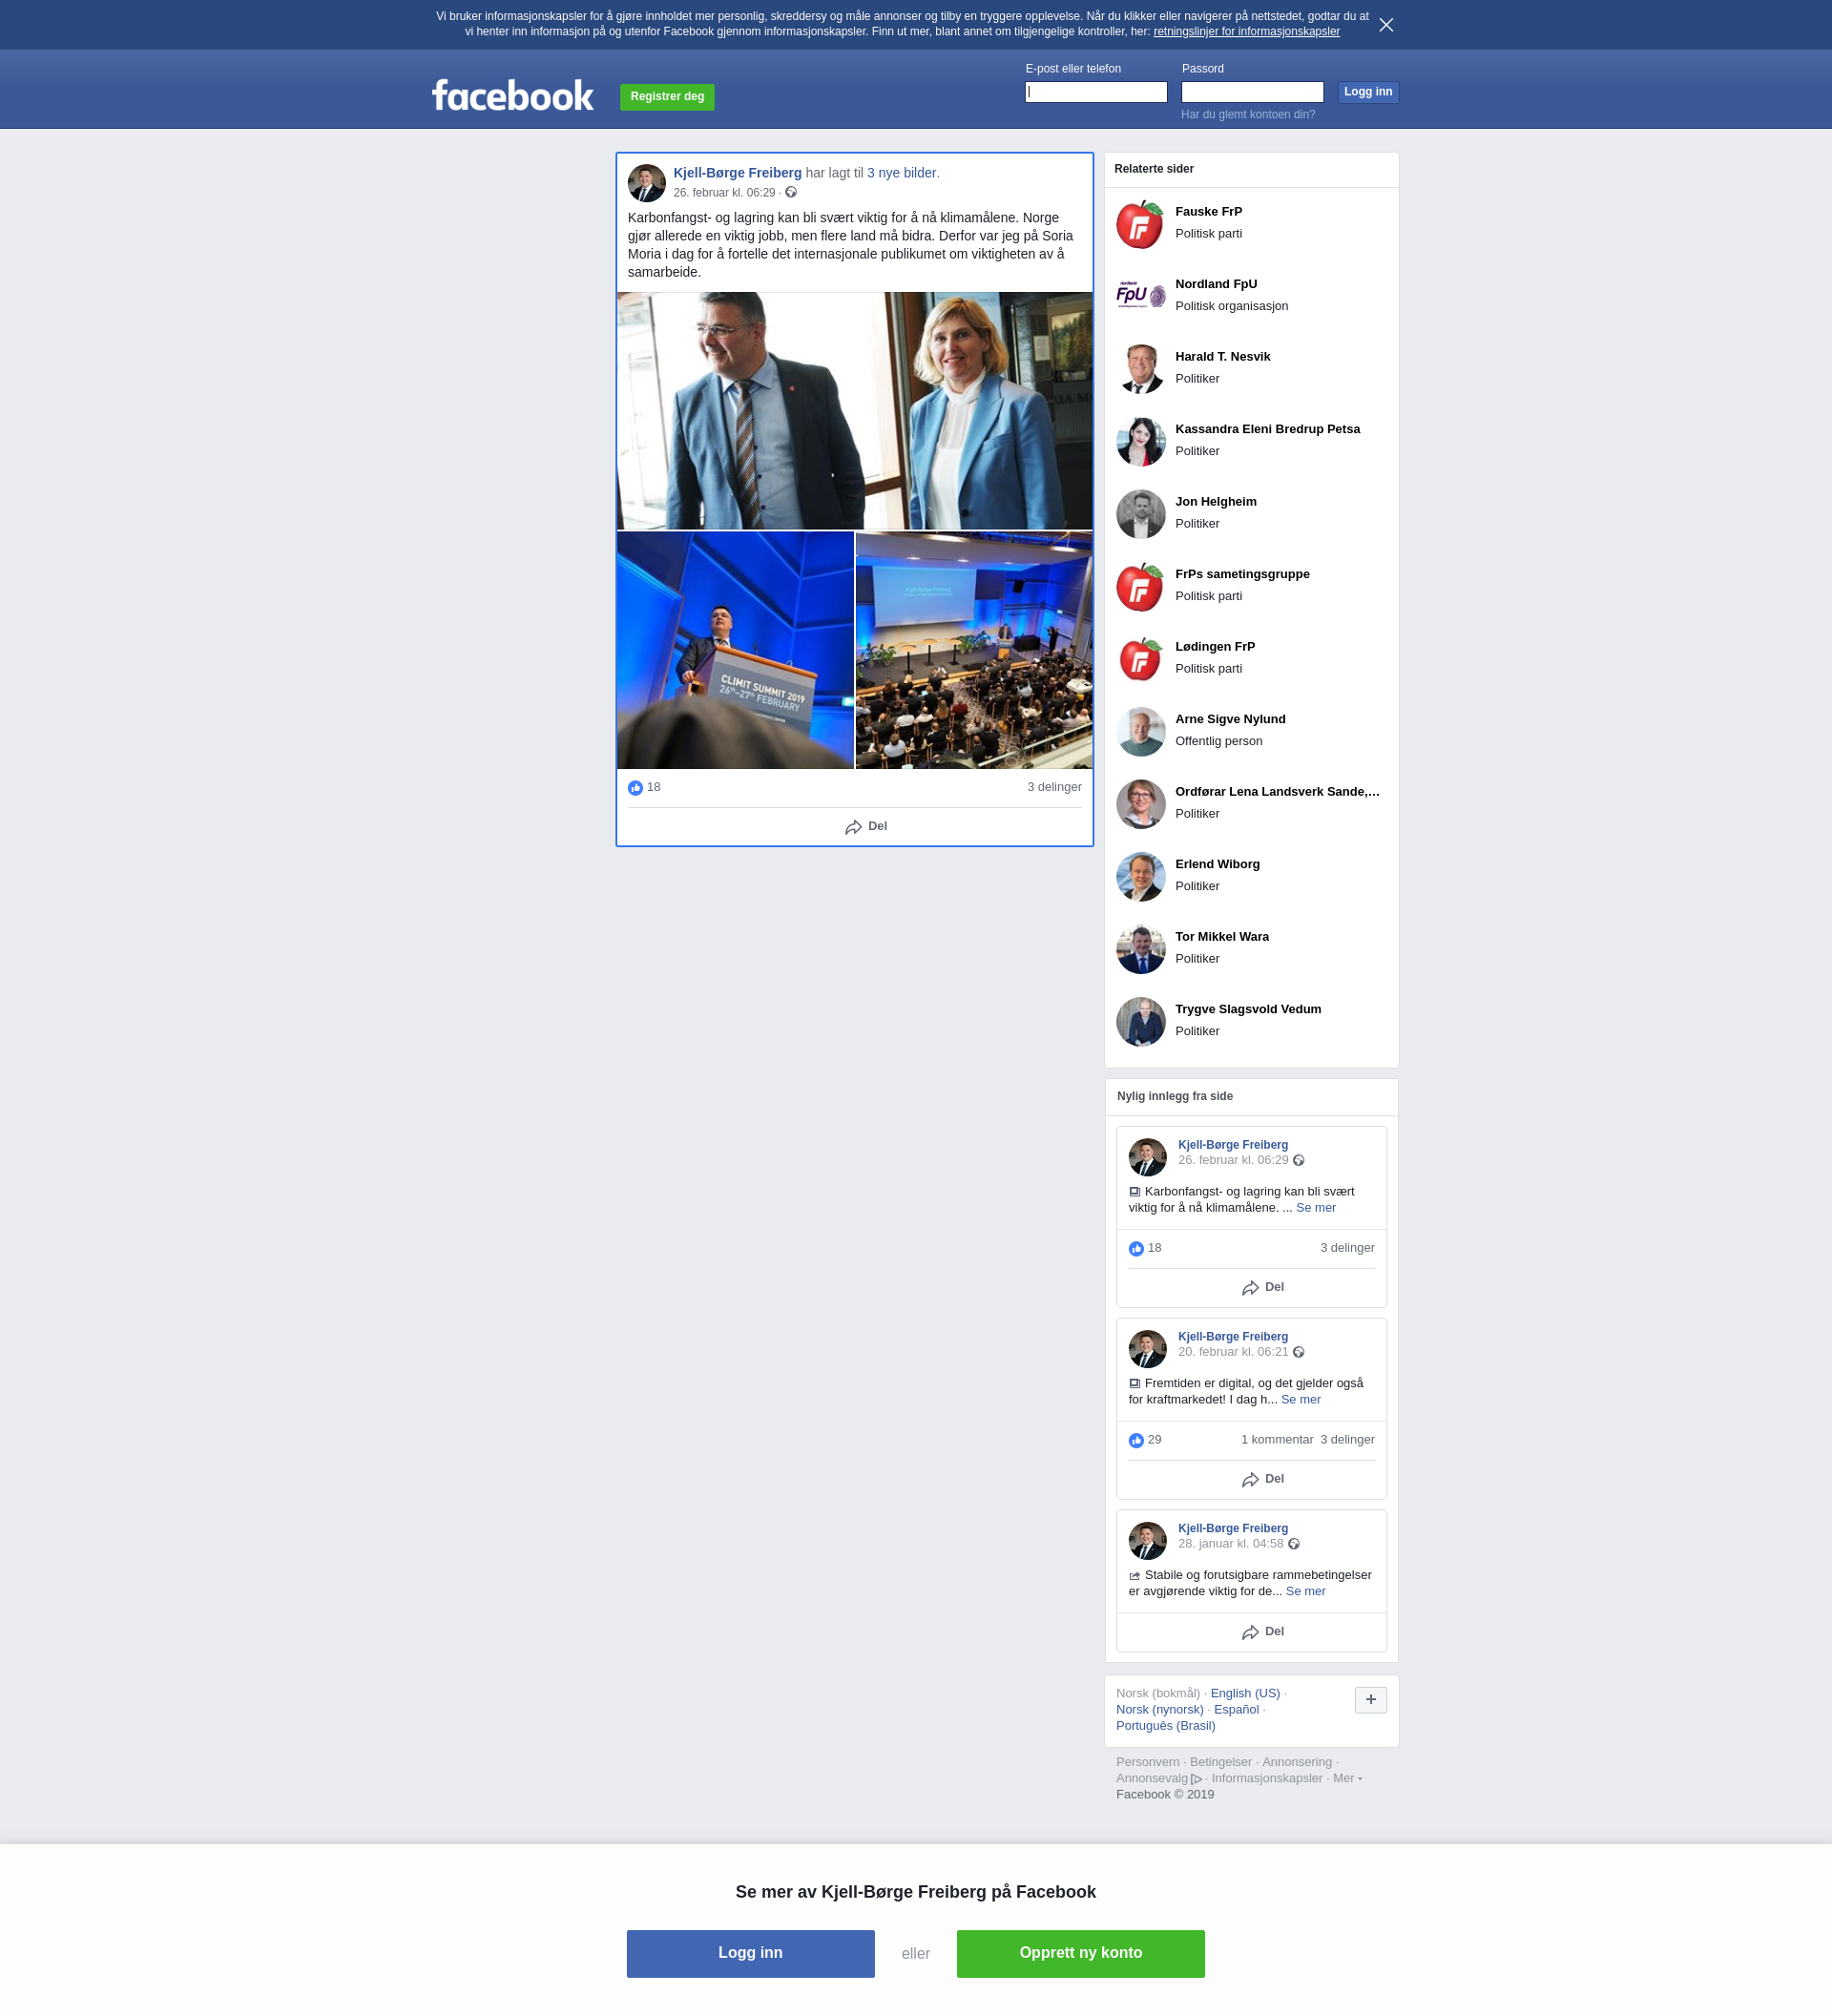Open the Nordland FpU page name
This screenshot has width=1832, height=2016.
coord(1216,284)
